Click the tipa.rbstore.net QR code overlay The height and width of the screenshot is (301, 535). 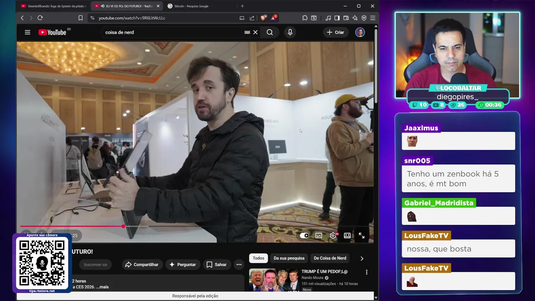point(42,263)
